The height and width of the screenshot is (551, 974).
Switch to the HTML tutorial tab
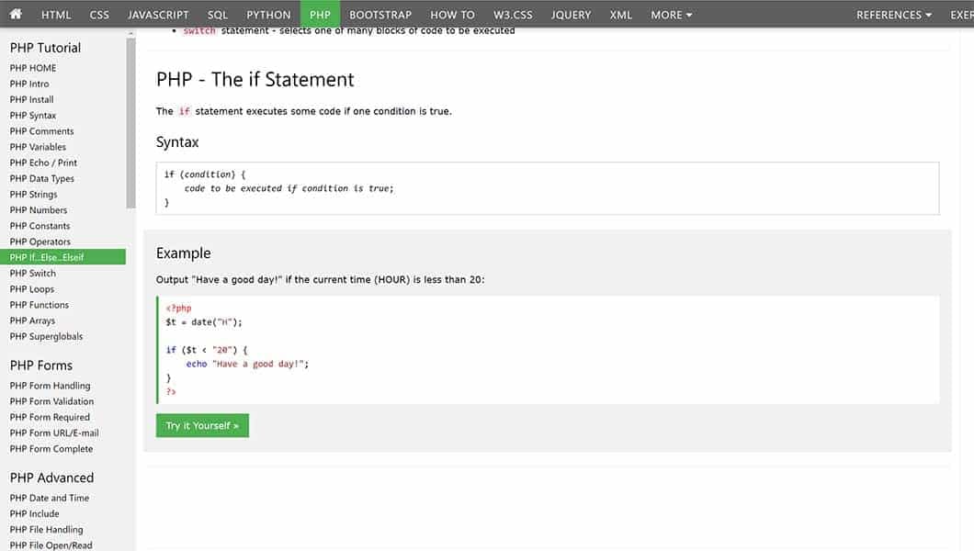coord(55,14)
